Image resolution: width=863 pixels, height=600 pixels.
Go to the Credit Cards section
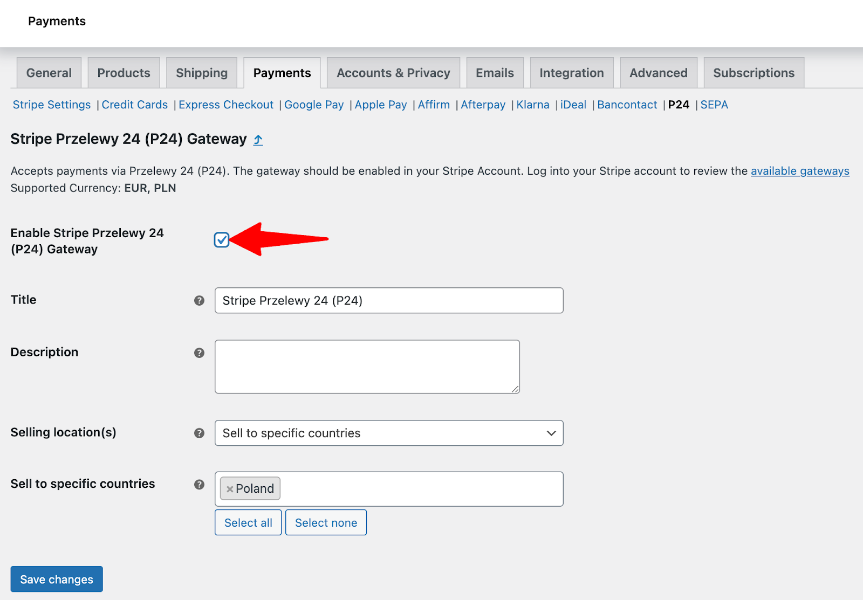(x=135, y=105)
